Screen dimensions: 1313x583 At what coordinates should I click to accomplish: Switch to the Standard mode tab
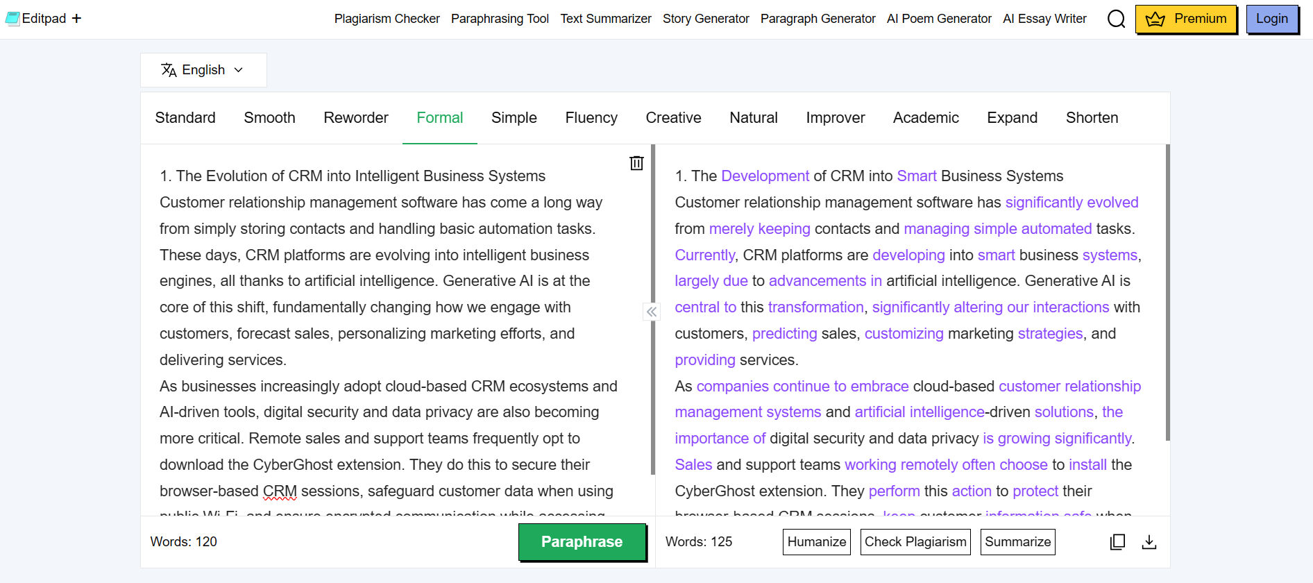pos(185,118)
